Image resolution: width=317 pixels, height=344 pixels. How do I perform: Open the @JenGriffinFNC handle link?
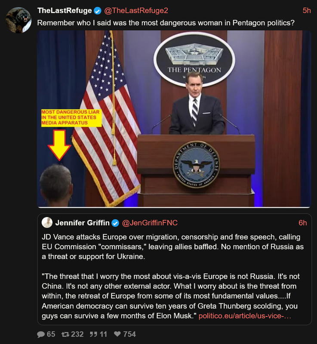click(150, 223)
